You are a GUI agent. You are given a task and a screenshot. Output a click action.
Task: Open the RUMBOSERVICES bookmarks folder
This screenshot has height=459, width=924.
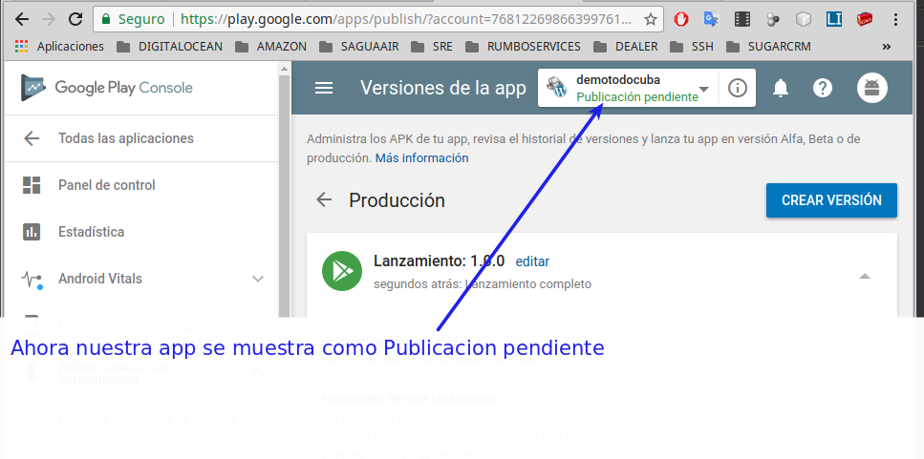[523, 46]
